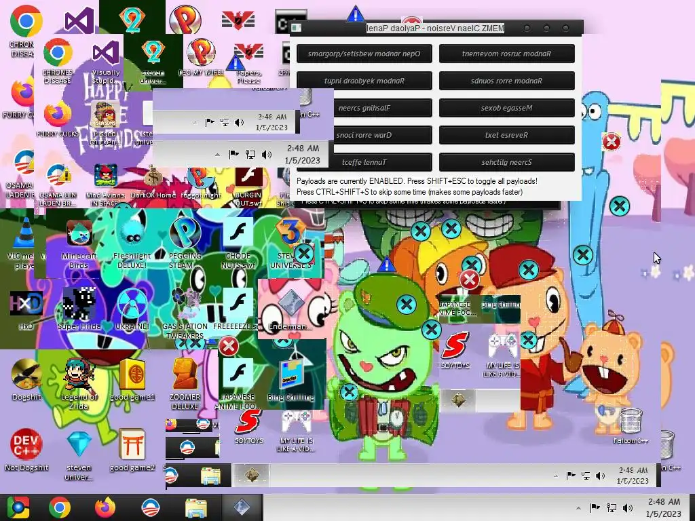Select the labeled Papers, Please shortcut

click(x=248, y=64)
